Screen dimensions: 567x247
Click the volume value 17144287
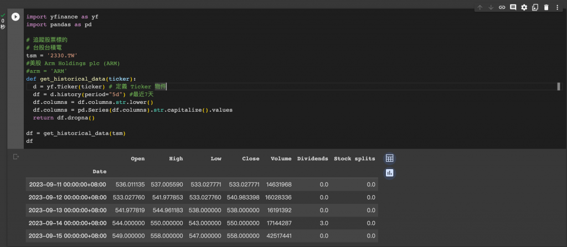279,223
